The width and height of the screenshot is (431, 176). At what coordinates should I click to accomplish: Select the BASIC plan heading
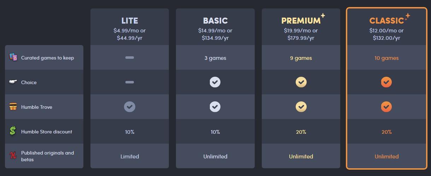(215, 20)
